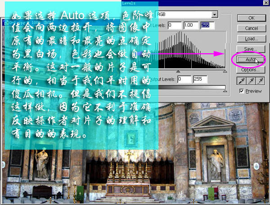270x205 pixels.
Task: Grab the white input slider triangle
Action: click(x=225, y=71)
